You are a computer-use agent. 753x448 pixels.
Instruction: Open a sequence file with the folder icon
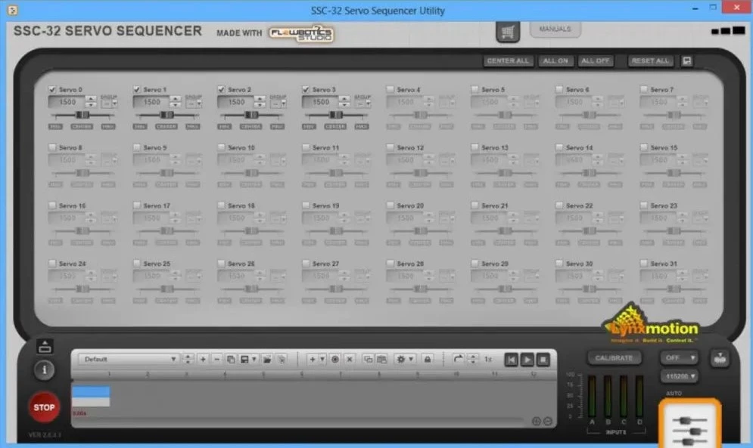(x=267, y=360)
